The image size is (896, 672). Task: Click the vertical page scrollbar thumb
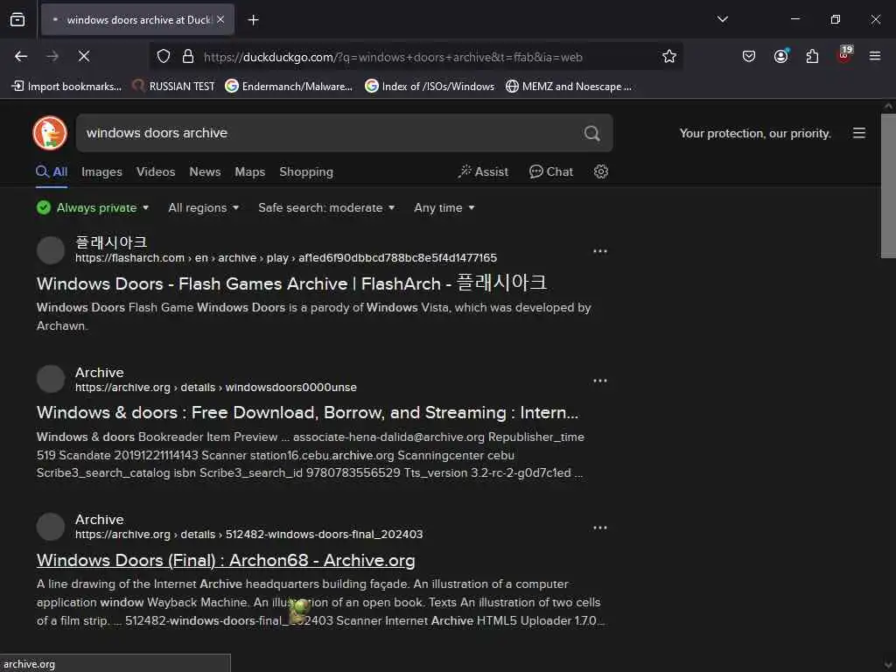click(x=888, y=185)
